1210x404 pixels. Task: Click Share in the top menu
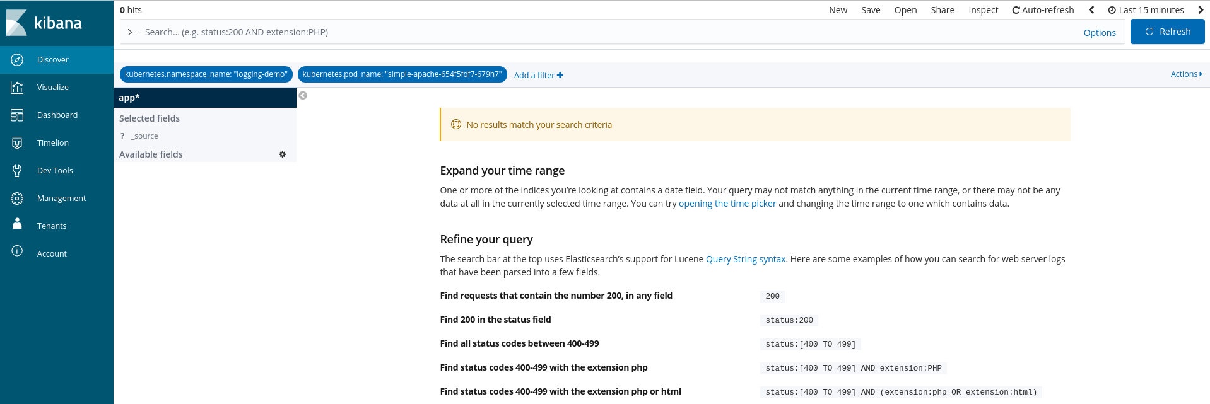[942, 10]
